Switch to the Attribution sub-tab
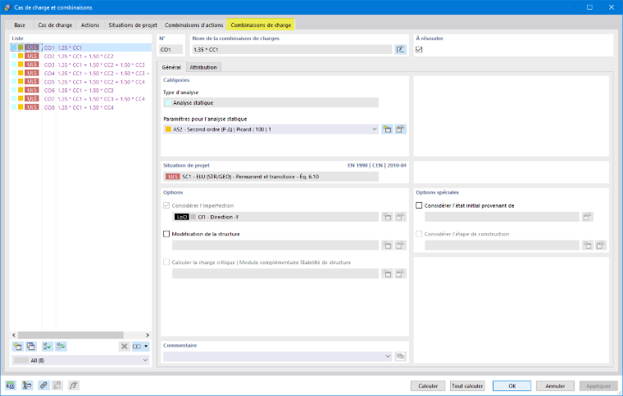 [x=203, y=67]
